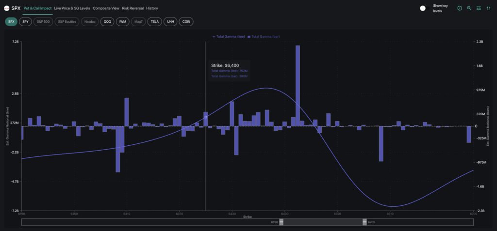Select the IWM ticker chip
The image size is (497, 231).
pos(123,22)
